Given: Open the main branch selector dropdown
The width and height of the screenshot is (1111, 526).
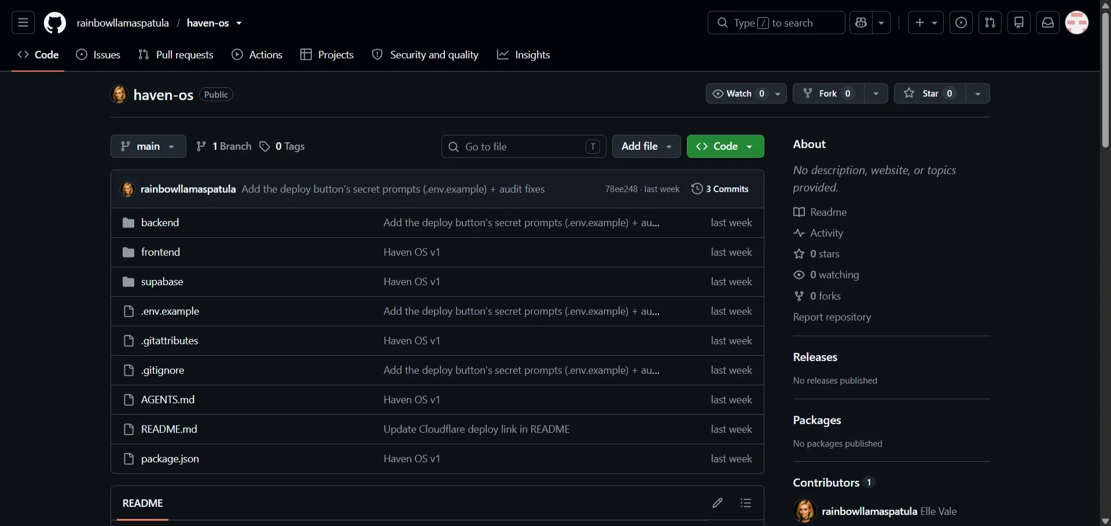Looking at the screenshot, I should pyautogui.click(x=148, y=146).
